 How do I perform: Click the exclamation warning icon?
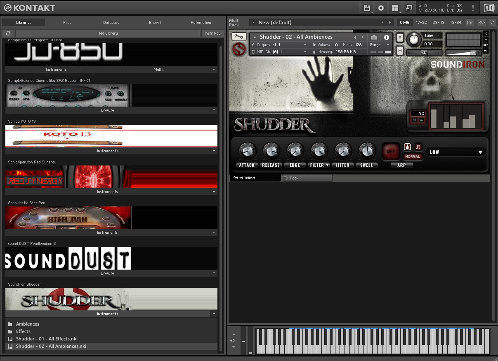pyautogui.click(x=473, y=8)
